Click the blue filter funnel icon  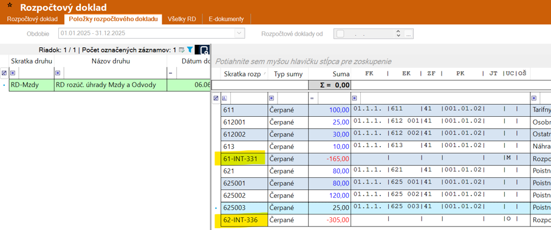click(x=190, y=50)
